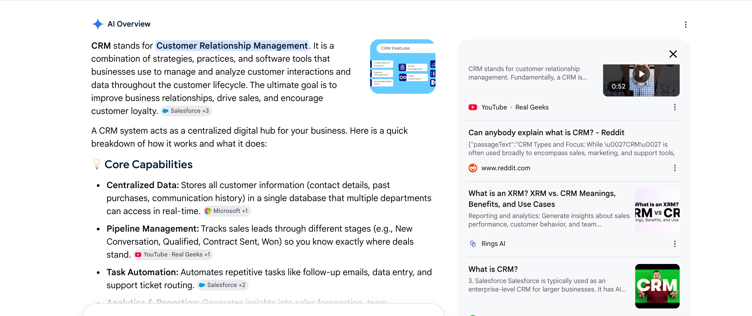Click the 'Task Automation:' bullet label
The image size is (752, 316).
pyautogui.click(x=142, y=272)
